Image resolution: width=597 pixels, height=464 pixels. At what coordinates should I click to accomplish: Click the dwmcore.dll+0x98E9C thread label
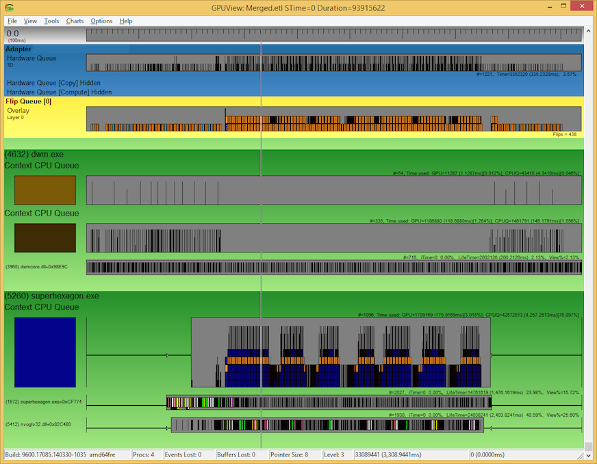[36, 267]
